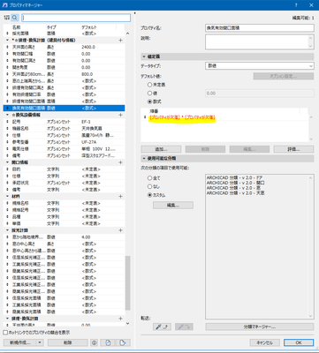Viewport: 319px width, 353px height.
Task: Grab the reorder handle of the 参考型番 UF-27A row
Action: pyautogui.click(x=7, y=142)
